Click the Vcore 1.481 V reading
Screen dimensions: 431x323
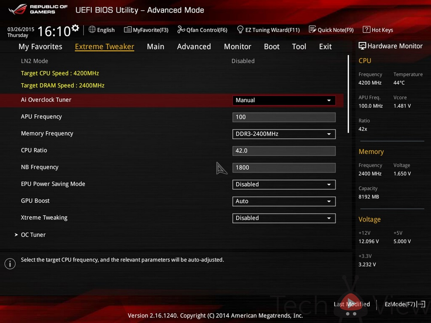point(402,106)
